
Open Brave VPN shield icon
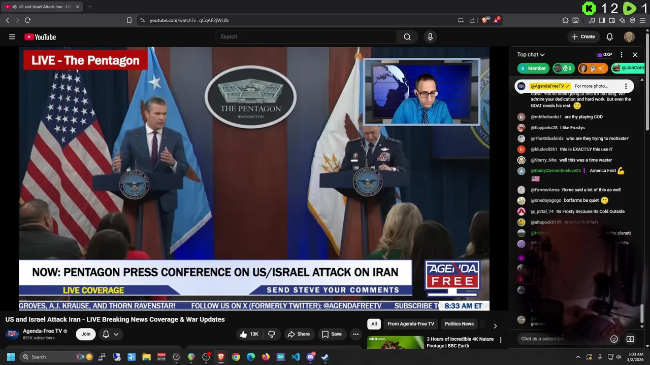[632, 20]
